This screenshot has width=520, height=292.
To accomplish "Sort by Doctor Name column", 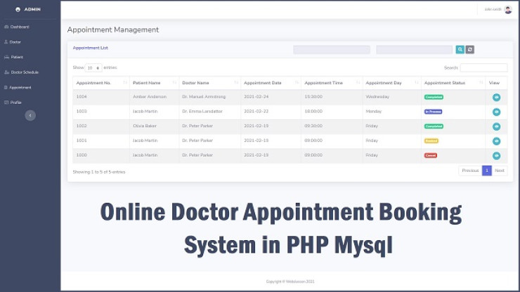I will 209,83.
